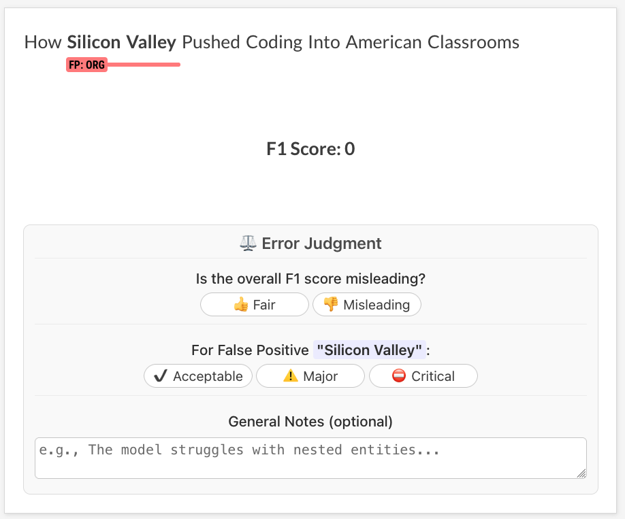Viewport: 625px width, 519px height.
Task: Mark error as Major with warning icon
Action: (291, 376)
